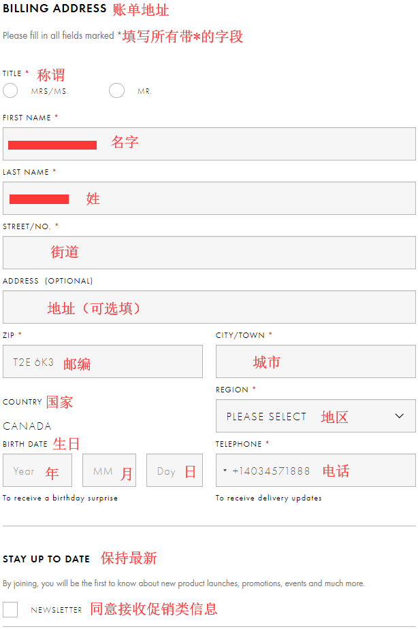
Task: Click 'To receive a birthday surprise' text
Action: 60,498
